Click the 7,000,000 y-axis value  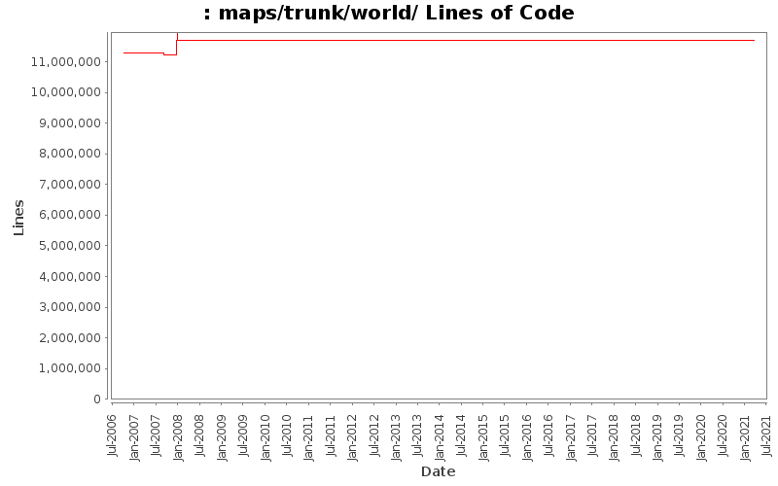pos(70,185)
